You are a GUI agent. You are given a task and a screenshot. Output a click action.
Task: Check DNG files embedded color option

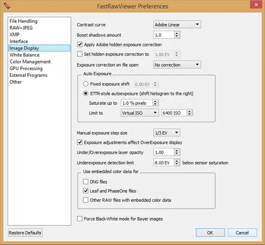[86, 181]
